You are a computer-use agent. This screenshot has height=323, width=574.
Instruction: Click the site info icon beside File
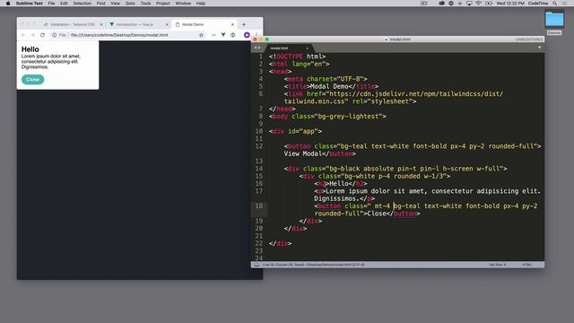[54, 35]
